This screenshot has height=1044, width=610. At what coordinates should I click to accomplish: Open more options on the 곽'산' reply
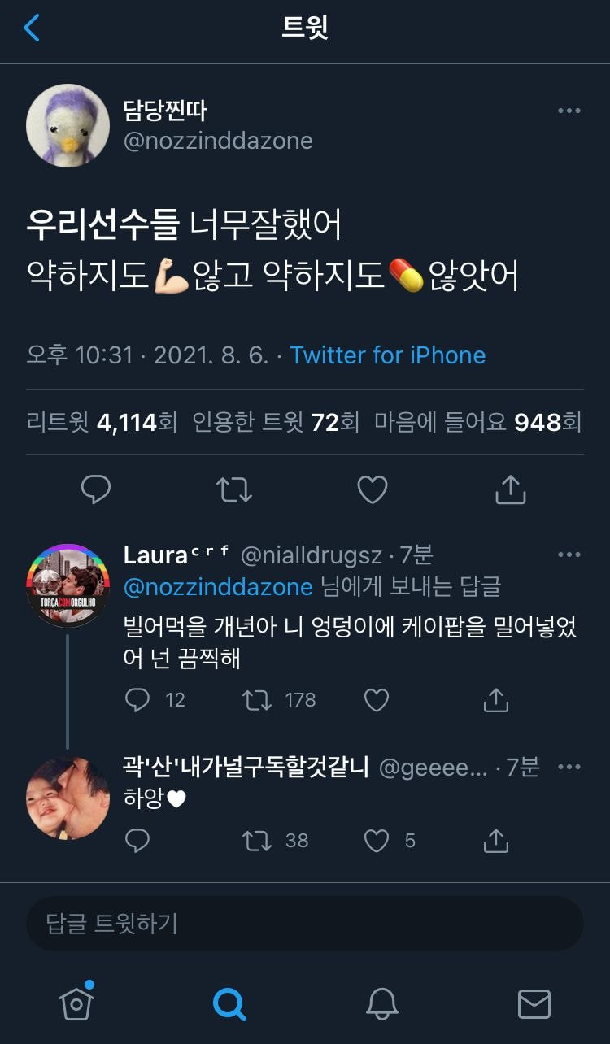click(x=569, y=767)
